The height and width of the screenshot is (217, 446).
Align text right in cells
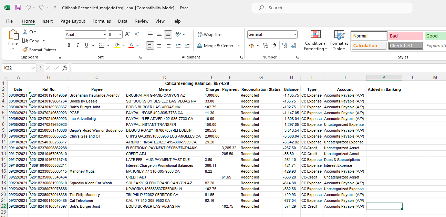pyautogui.click(x=168, y=45)
